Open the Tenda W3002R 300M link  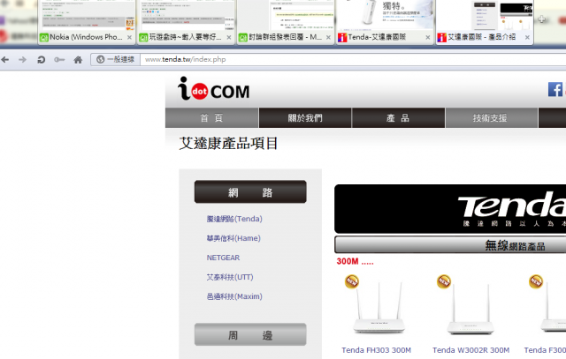click(x=470, y=350)
